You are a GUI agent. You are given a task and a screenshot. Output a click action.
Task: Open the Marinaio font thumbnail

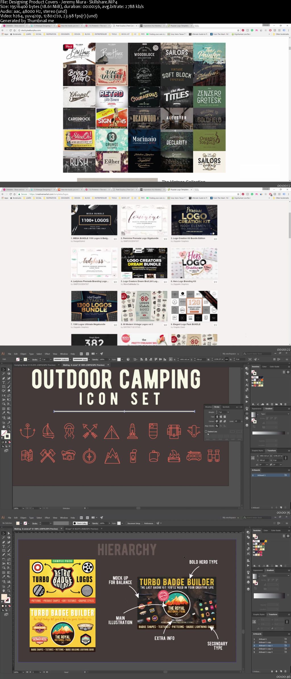coord(144,140)
